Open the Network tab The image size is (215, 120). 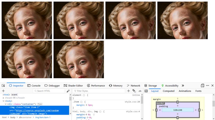click(133, 86)
